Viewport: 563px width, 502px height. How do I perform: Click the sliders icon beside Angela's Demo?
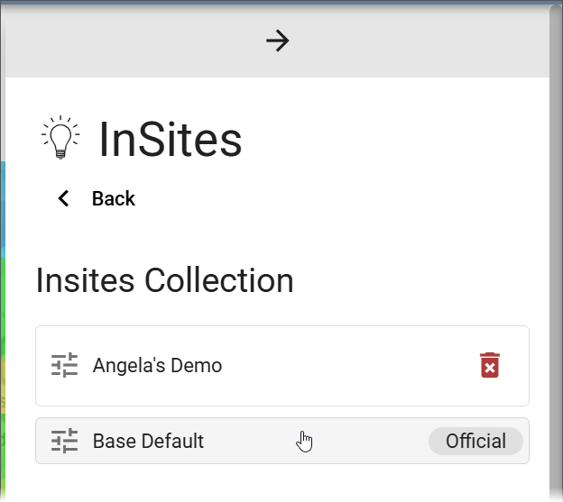point(64,365)
